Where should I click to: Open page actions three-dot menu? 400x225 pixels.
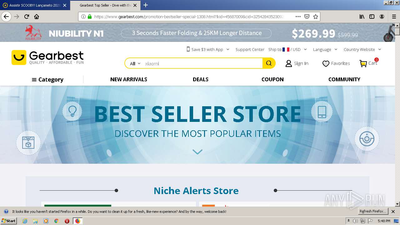point(298,17)
